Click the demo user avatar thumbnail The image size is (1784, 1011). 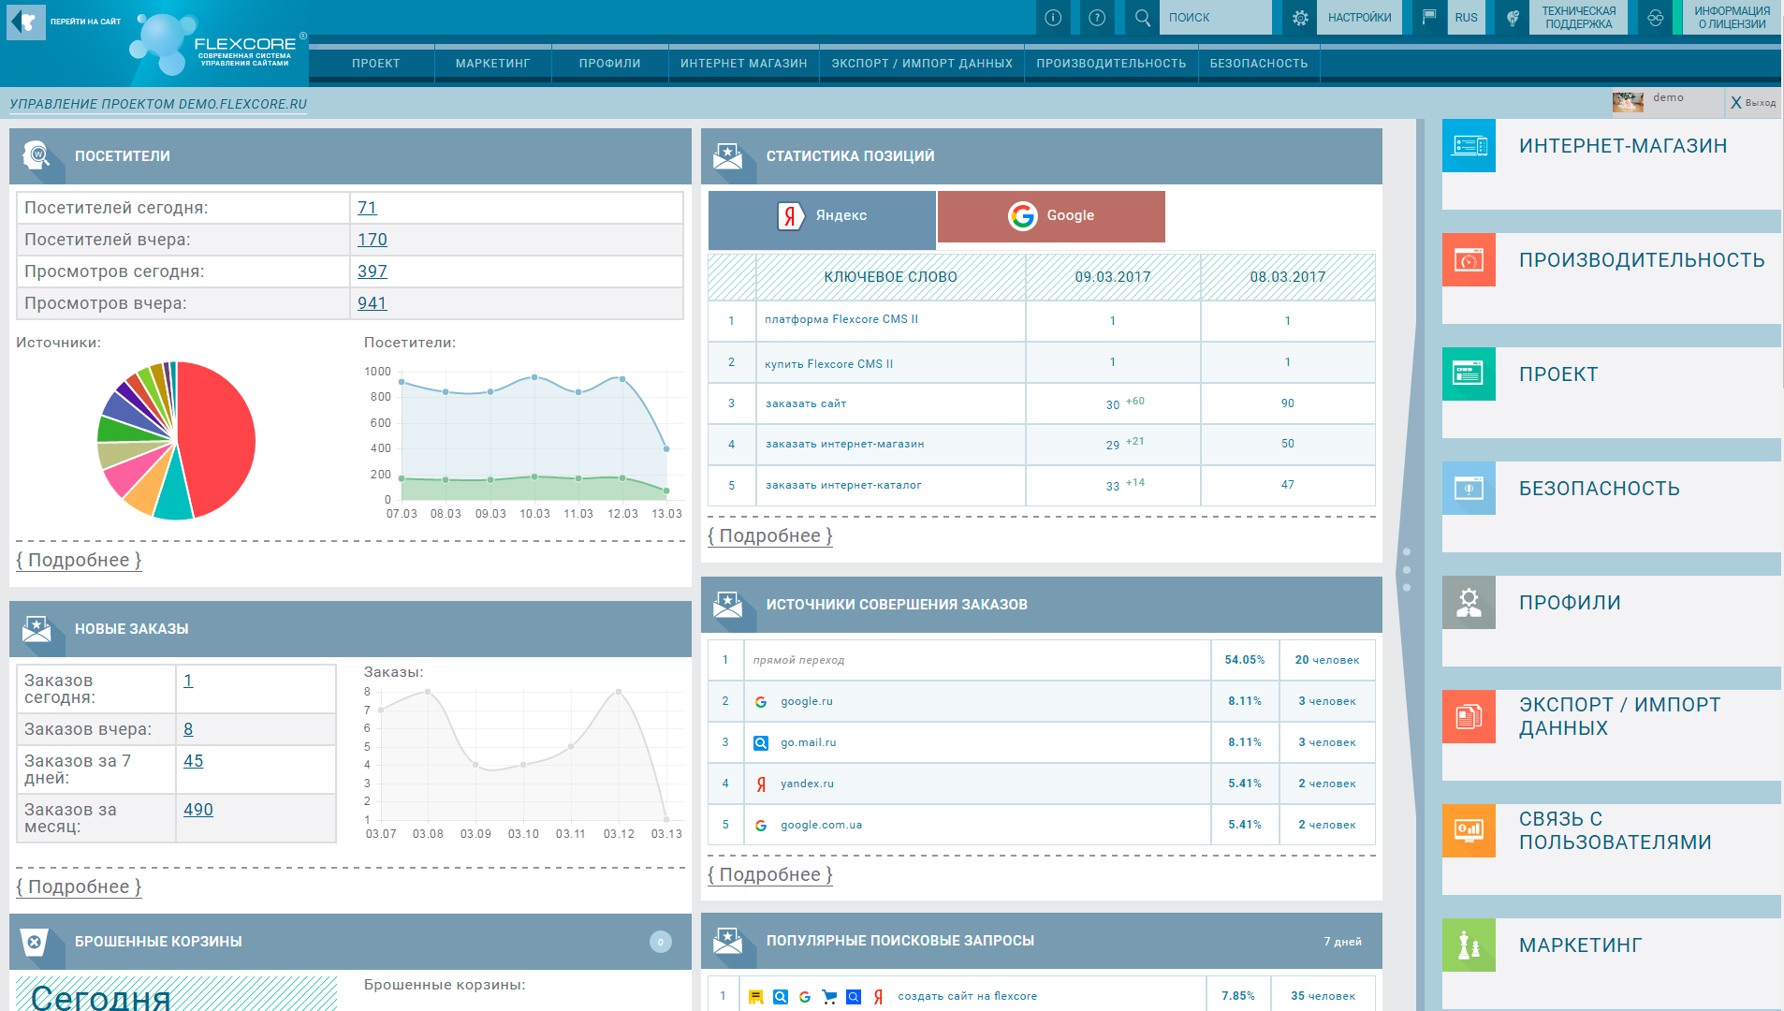point(1628,102)
